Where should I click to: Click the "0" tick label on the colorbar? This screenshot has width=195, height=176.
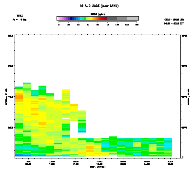(x=59, y=24)
